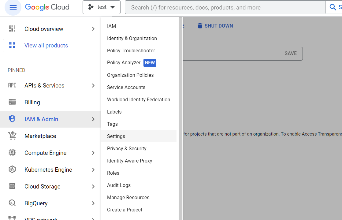This screenshot has height=220, width=342.
Task: Click the IAM & Admin menu label
Action: [x=41, y=119]
